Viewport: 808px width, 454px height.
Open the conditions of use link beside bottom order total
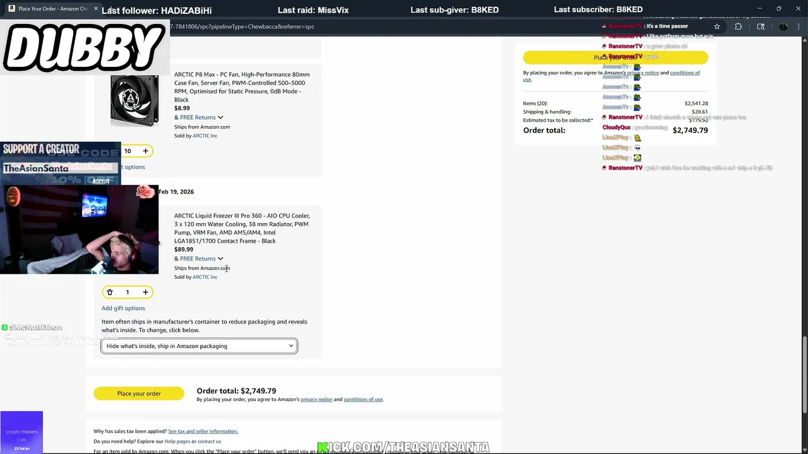click(363, 399)
